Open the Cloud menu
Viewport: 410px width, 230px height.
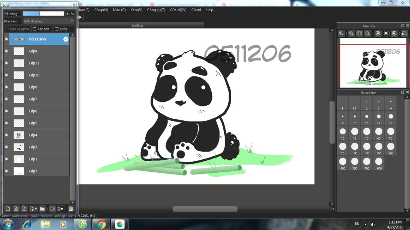[x=196, y=10]
